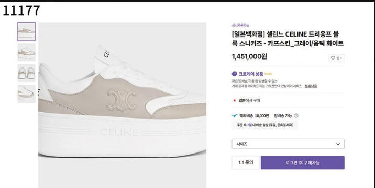Select the third pair-view shoe thumbnail
The width and height of the screenshot is (375, 188).
[27, 73]
